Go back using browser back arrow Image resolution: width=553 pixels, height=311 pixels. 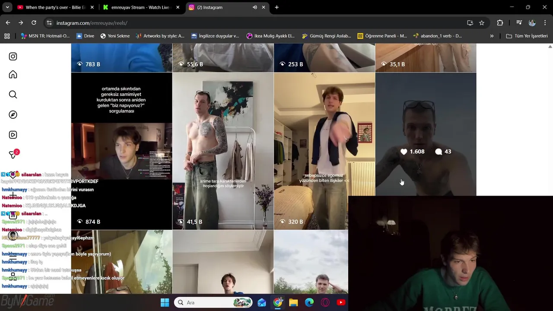8,23
